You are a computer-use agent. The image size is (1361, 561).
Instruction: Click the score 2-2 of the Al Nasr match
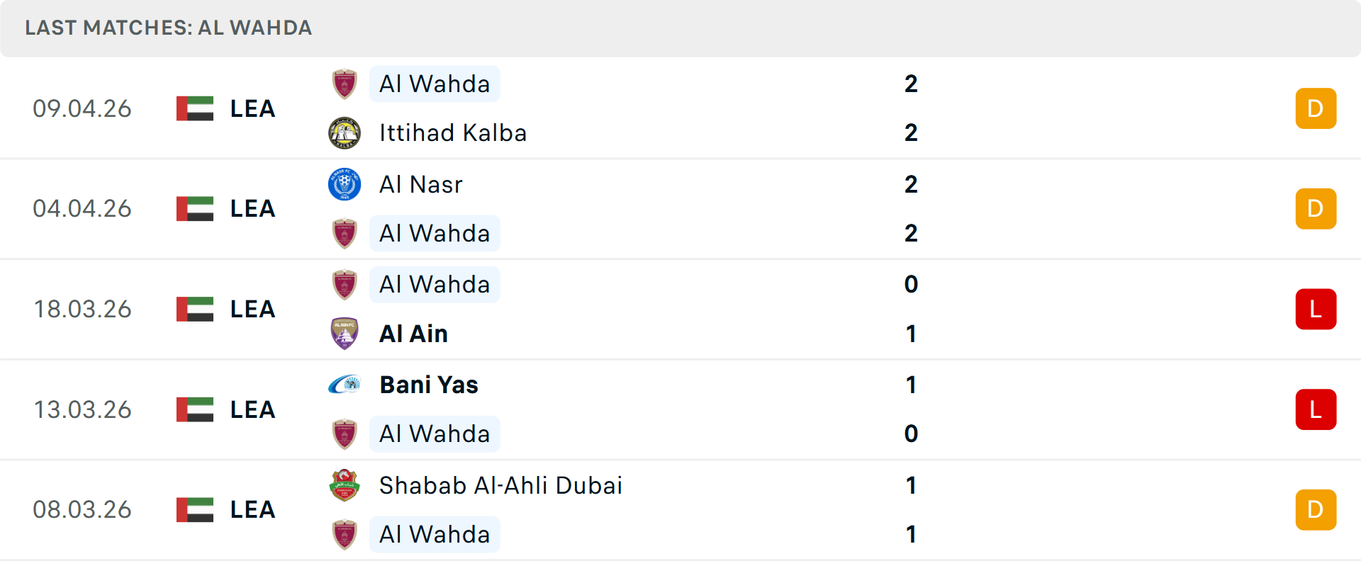point(912,208)
